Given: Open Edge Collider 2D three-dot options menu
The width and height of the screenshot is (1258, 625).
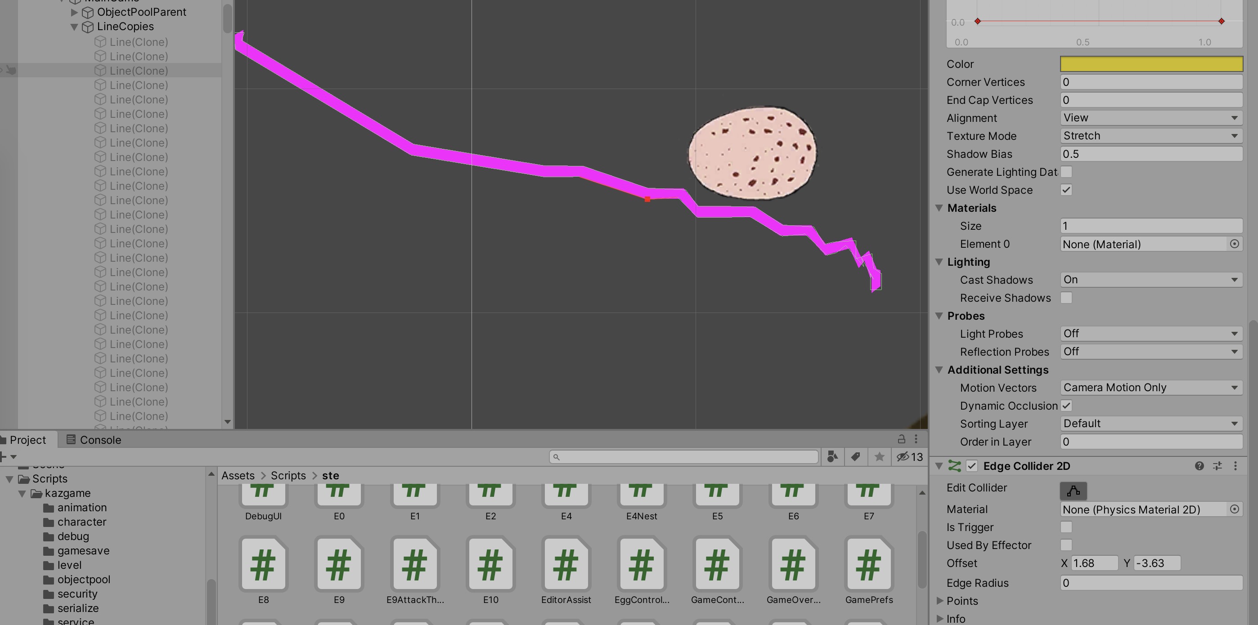Looking at the screenshot, I should 1236,466.
